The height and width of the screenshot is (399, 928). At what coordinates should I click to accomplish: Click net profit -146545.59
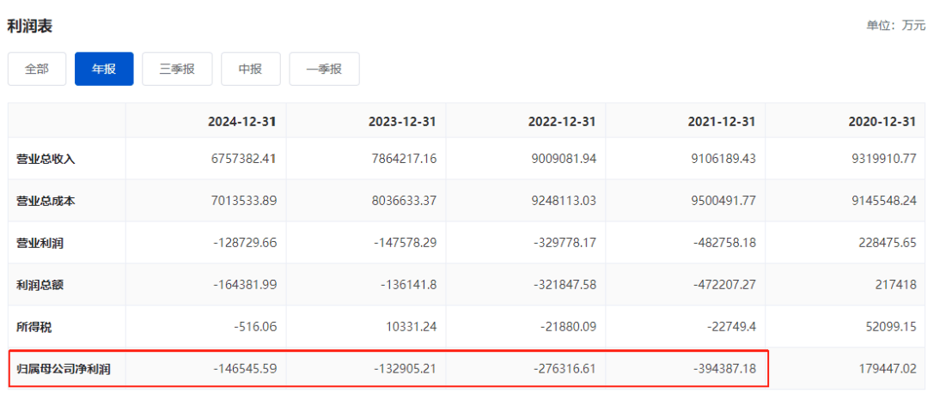click(245, 369)
